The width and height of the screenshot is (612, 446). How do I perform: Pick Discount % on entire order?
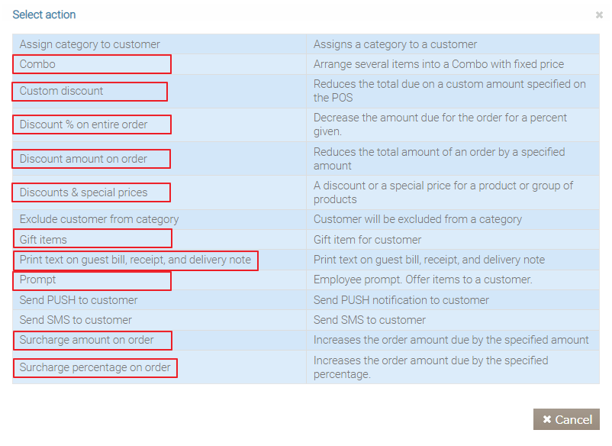[x=84, y=124]
